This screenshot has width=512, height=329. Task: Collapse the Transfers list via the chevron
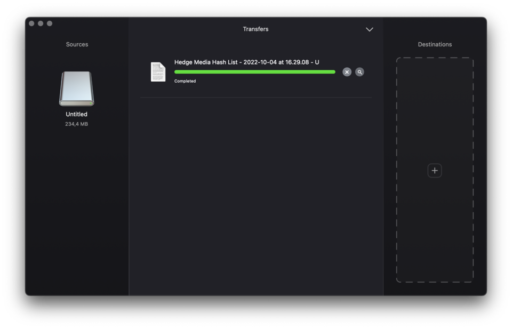click(370, 29)
